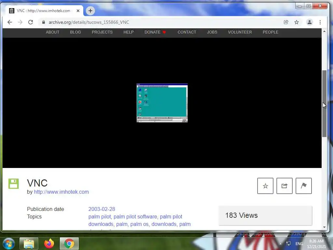Select the VNC : http://www.imhotek.com tab
The height and width of the screenshot is (250, 333).
click(x=44, y=11)
